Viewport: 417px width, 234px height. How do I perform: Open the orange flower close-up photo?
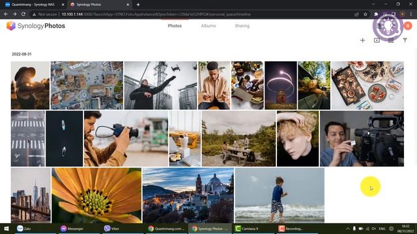tap(97, 195)
